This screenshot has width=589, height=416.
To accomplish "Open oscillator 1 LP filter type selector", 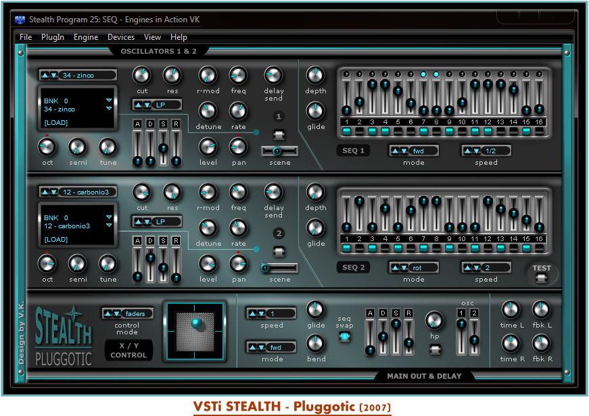I will click(157, 105).
